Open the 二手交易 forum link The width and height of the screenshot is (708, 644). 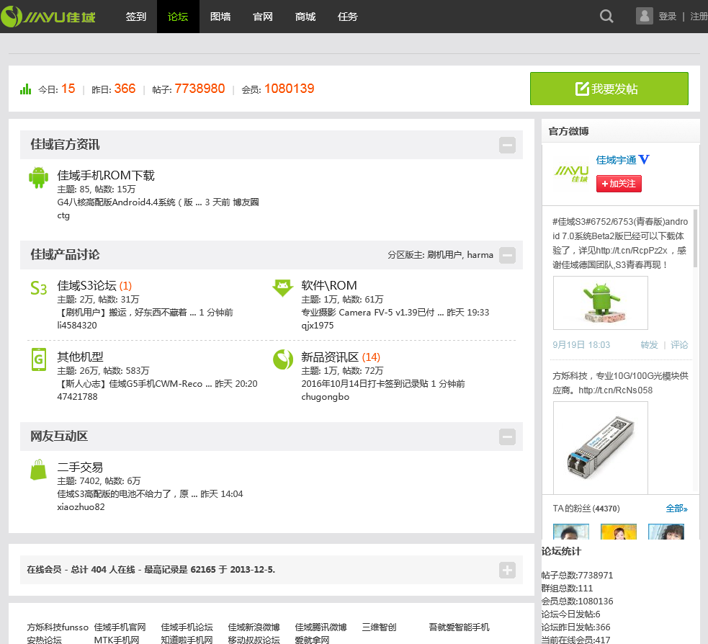coord(80,467)
